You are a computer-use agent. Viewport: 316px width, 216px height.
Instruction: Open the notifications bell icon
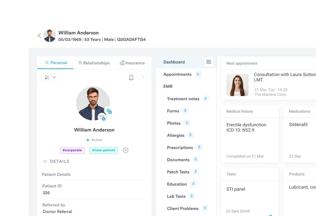(x=131, y=78)
